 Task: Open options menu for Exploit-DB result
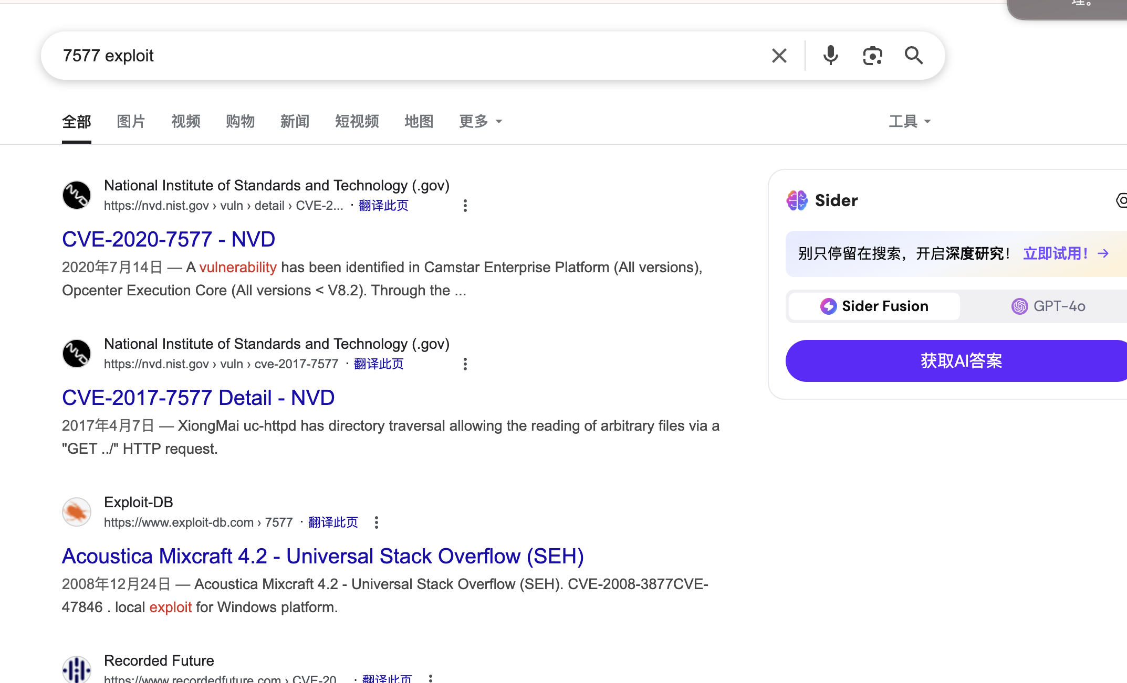376,522
